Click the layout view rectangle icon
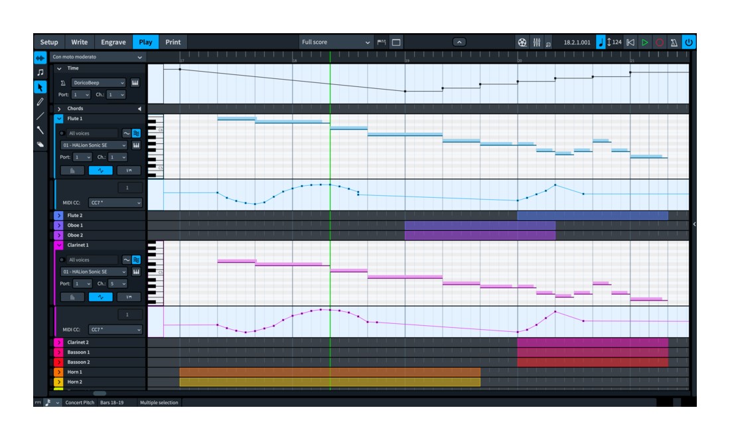730x440 pixels. pos(396,42)
